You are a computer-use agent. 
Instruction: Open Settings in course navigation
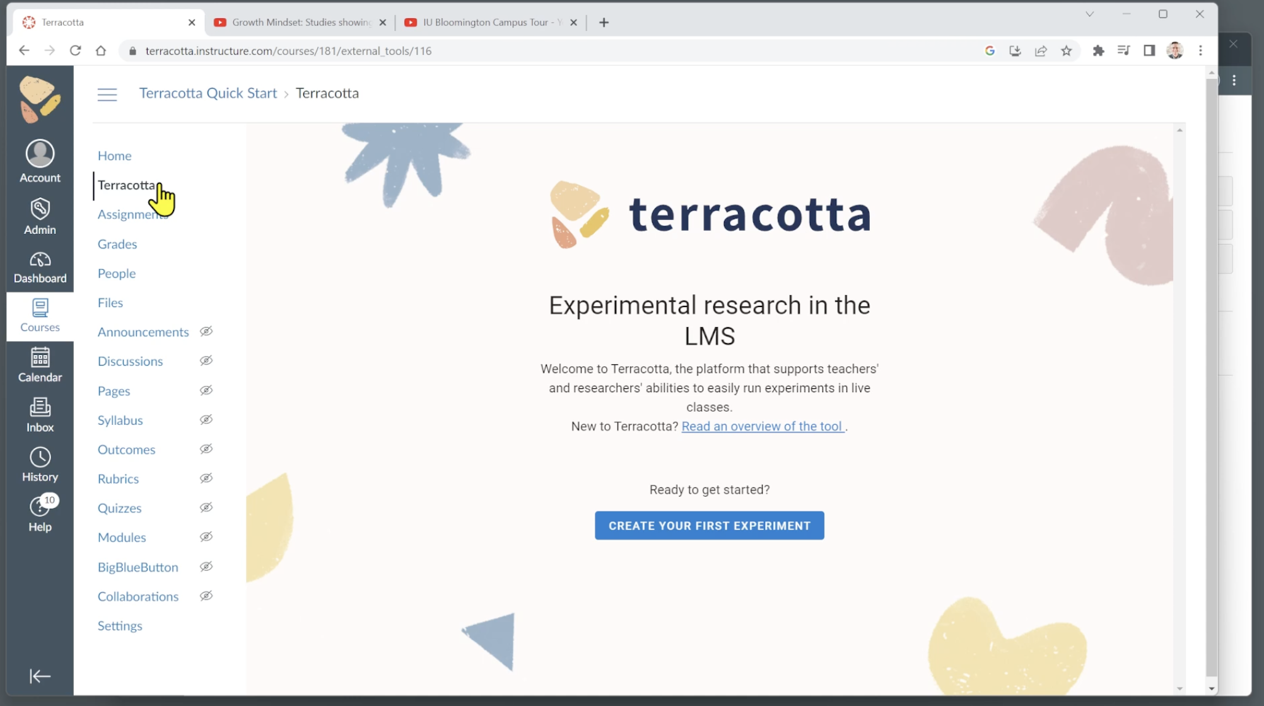point(120,626)
